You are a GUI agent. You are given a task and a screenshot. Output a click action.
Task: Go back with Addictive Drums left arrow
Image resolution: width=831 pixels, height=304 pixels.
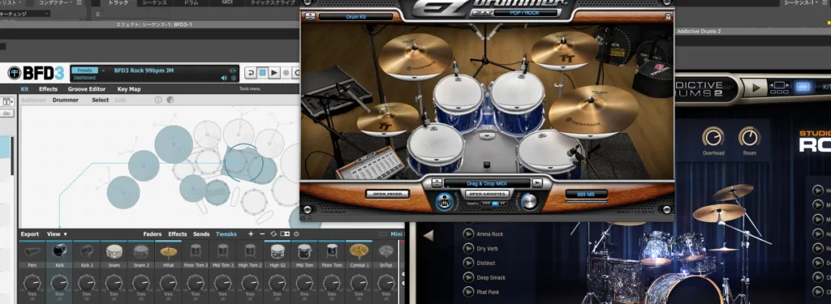click(428, 236)
